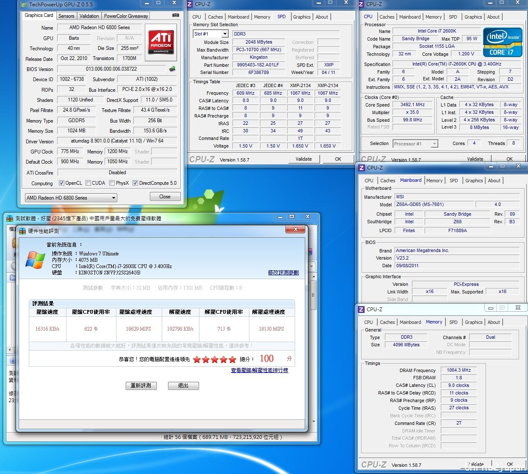Open the SPD tab in the CPU-Z Memory window
This screenshot has height=474, width=528.
coord(453,322)
